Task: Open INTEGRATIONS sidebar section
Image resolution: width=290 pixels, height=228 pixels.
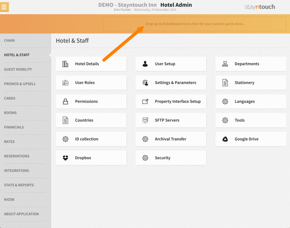Action: [x=16, y=171]
